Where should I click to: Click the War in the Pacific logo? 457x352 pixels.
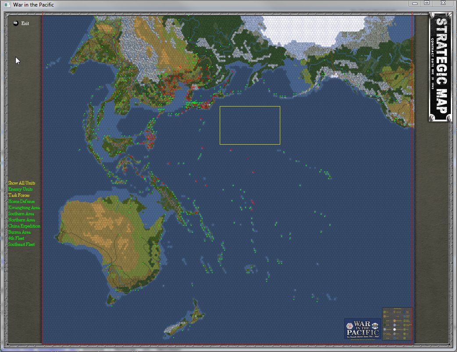pos(363,329)
